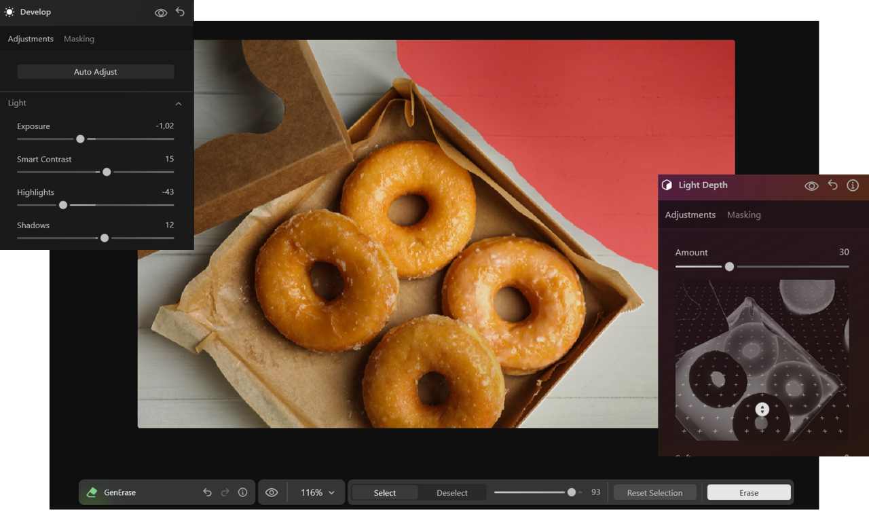Click the Highlights value -43
This screenshot has width=869, height=531.
pyautogui.click(x=168, y=192)
